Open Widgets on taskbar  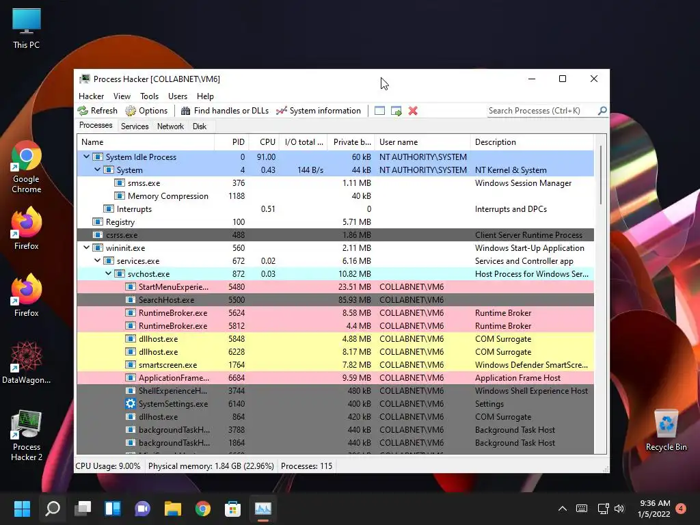(113, 509)
